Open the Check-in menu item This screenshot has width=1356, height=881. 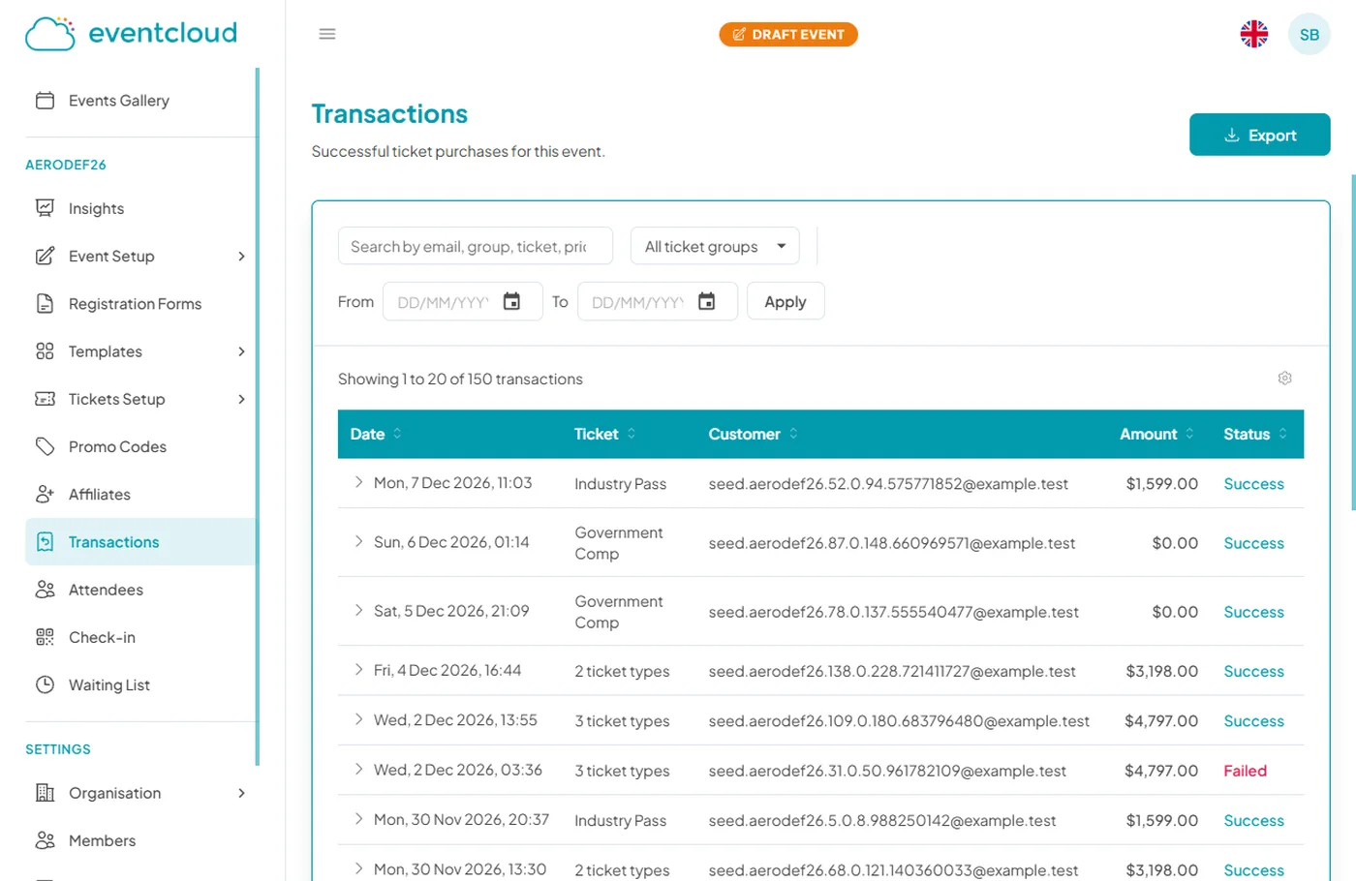140,637
